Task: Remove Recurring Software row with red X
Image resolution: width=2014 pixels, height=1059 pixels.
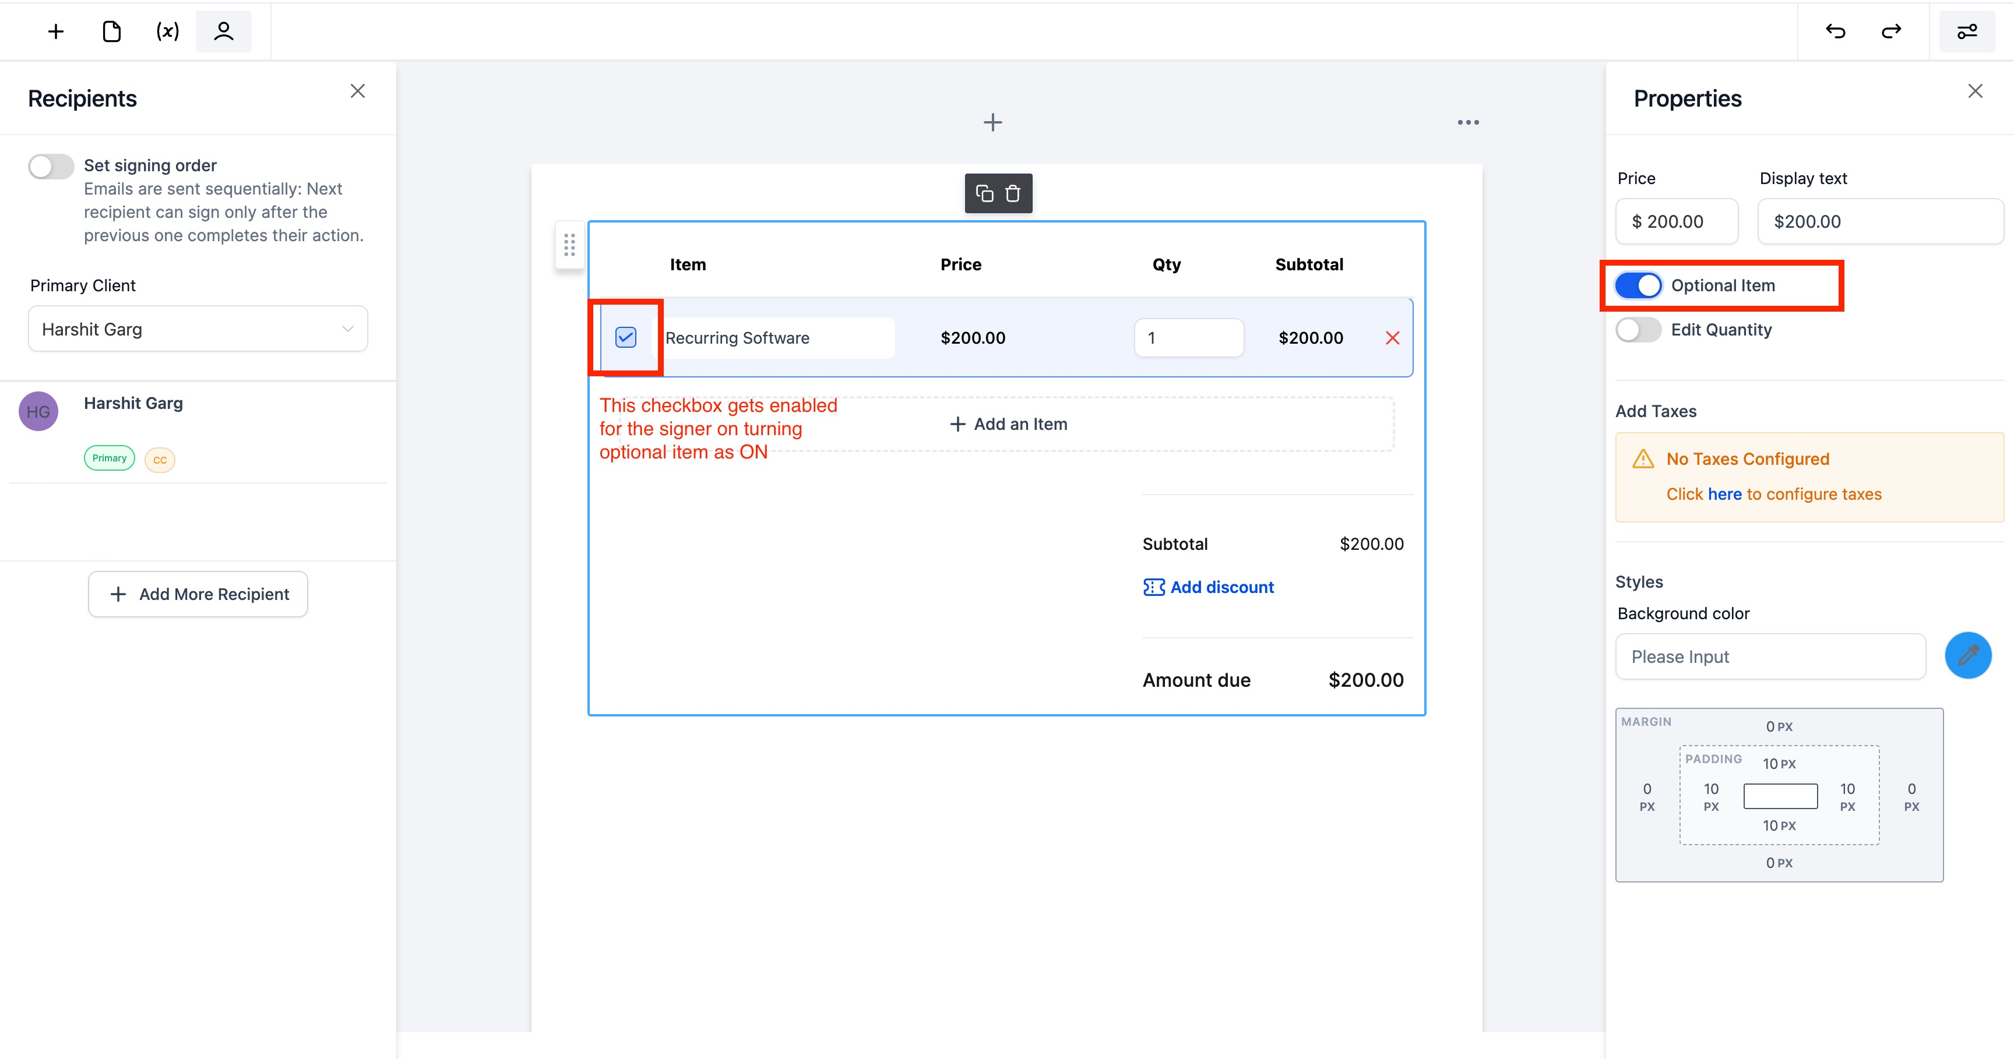Action: pyautogui.click(x=1392, y=338)
